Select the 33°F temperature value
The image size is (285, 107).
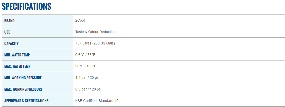click(92, 55)
